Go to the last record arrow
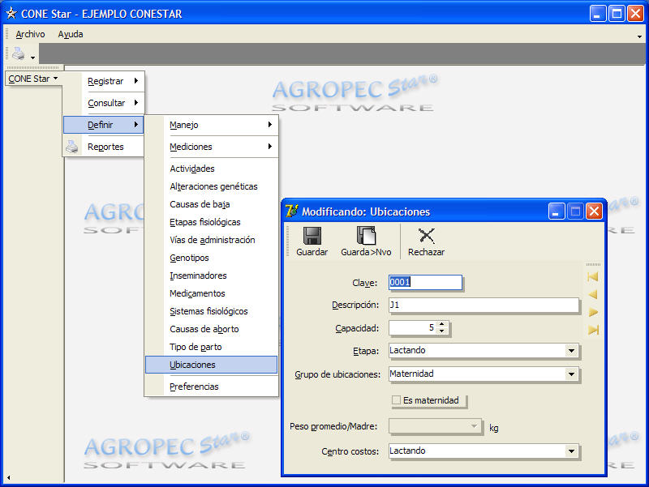649x487 pixels. [593, 330]
